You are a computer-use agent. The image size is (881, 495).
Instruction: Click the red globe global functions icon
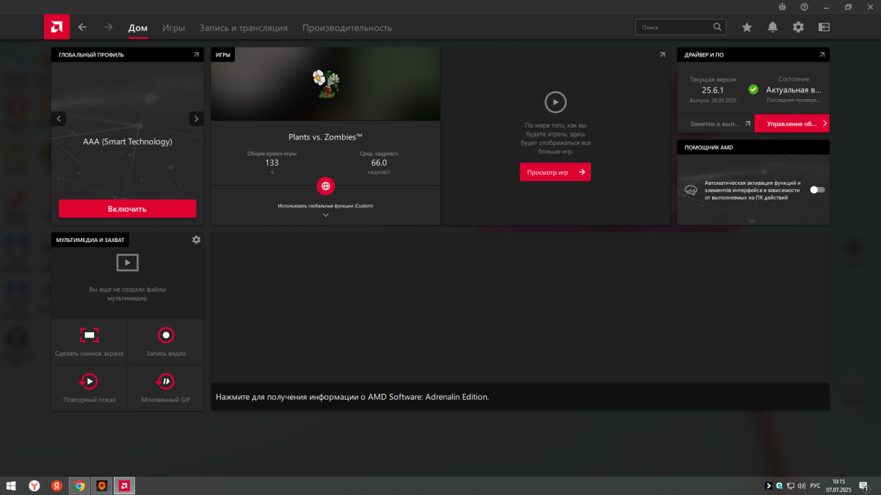click(326, 186)
